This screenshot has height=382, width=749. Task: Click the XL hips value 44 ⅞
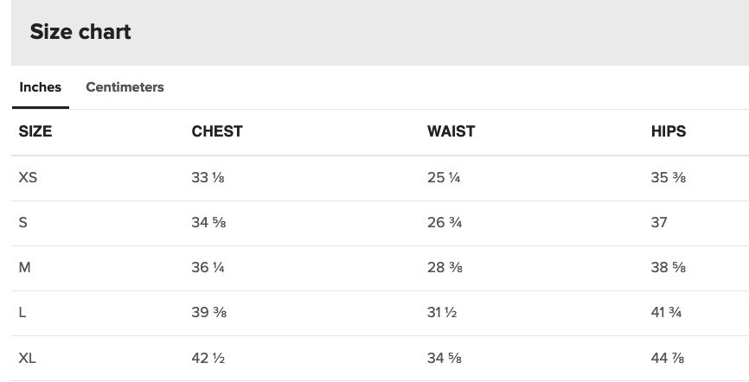[x=669, y=358]
